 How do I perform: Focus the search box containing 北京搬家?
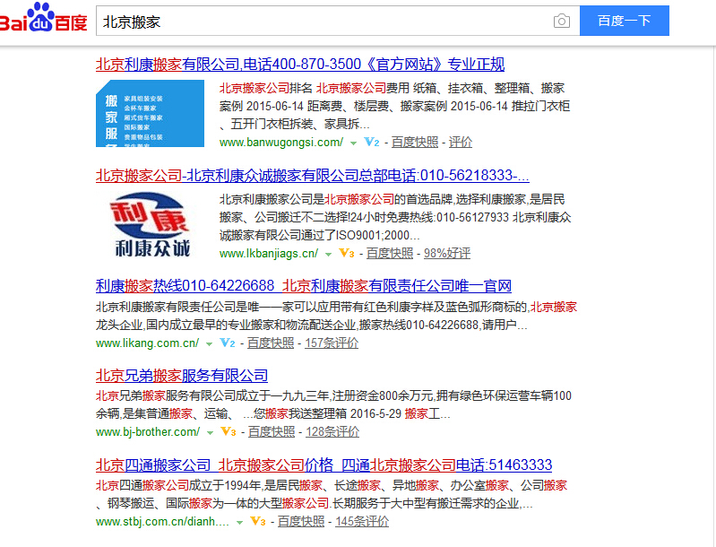pos(323,21)
